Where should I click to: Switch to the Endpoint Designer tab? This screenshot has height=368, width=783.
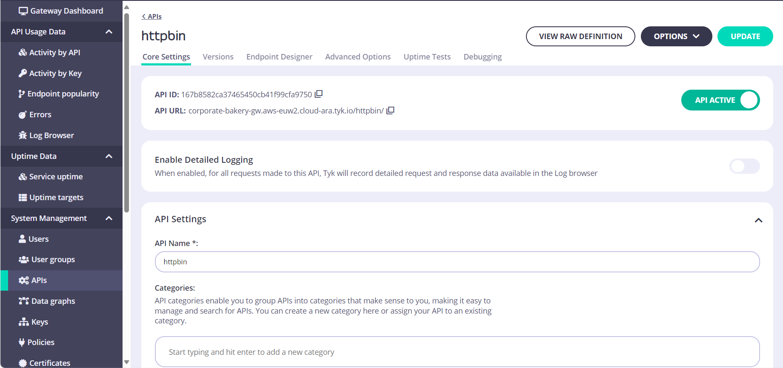(279, 57)
